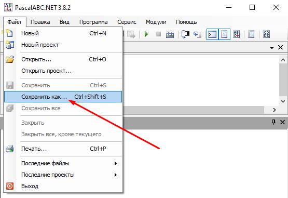Image resolution: width=288 pixels, height=198 pixels.
Task: Click the vertical scrollbar in the editor
Action: (283, 80)
